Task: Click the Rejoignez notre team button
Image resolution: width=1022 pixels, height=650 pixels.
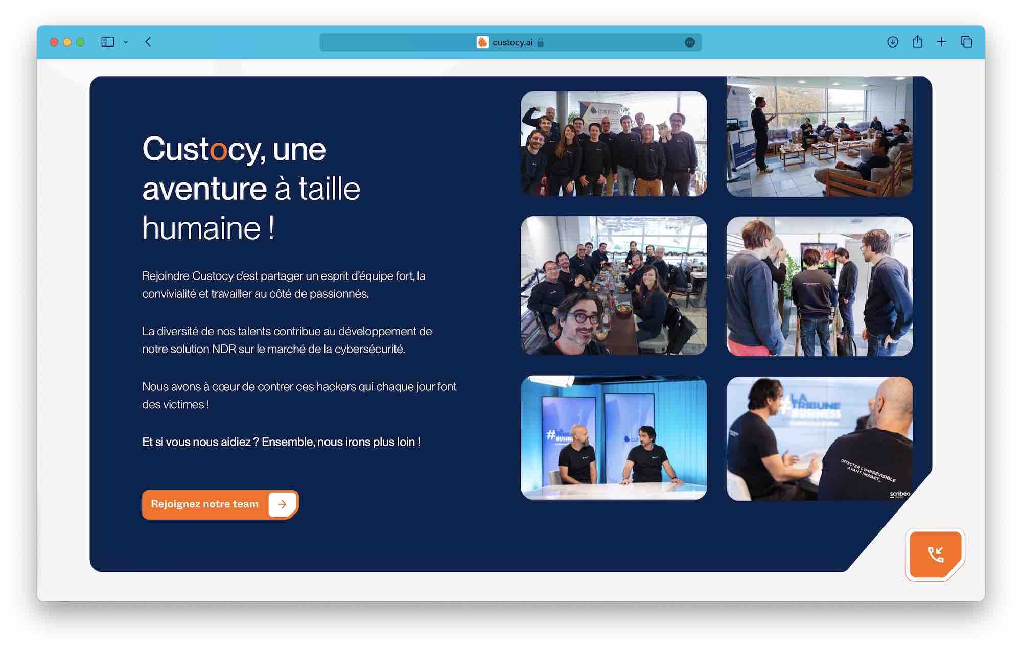Action: coord(205,504)
